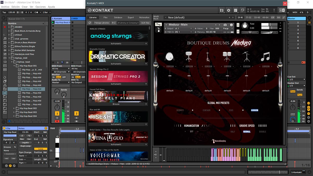
Task: Click the kick drum volume fader
Action: [170, 76]
